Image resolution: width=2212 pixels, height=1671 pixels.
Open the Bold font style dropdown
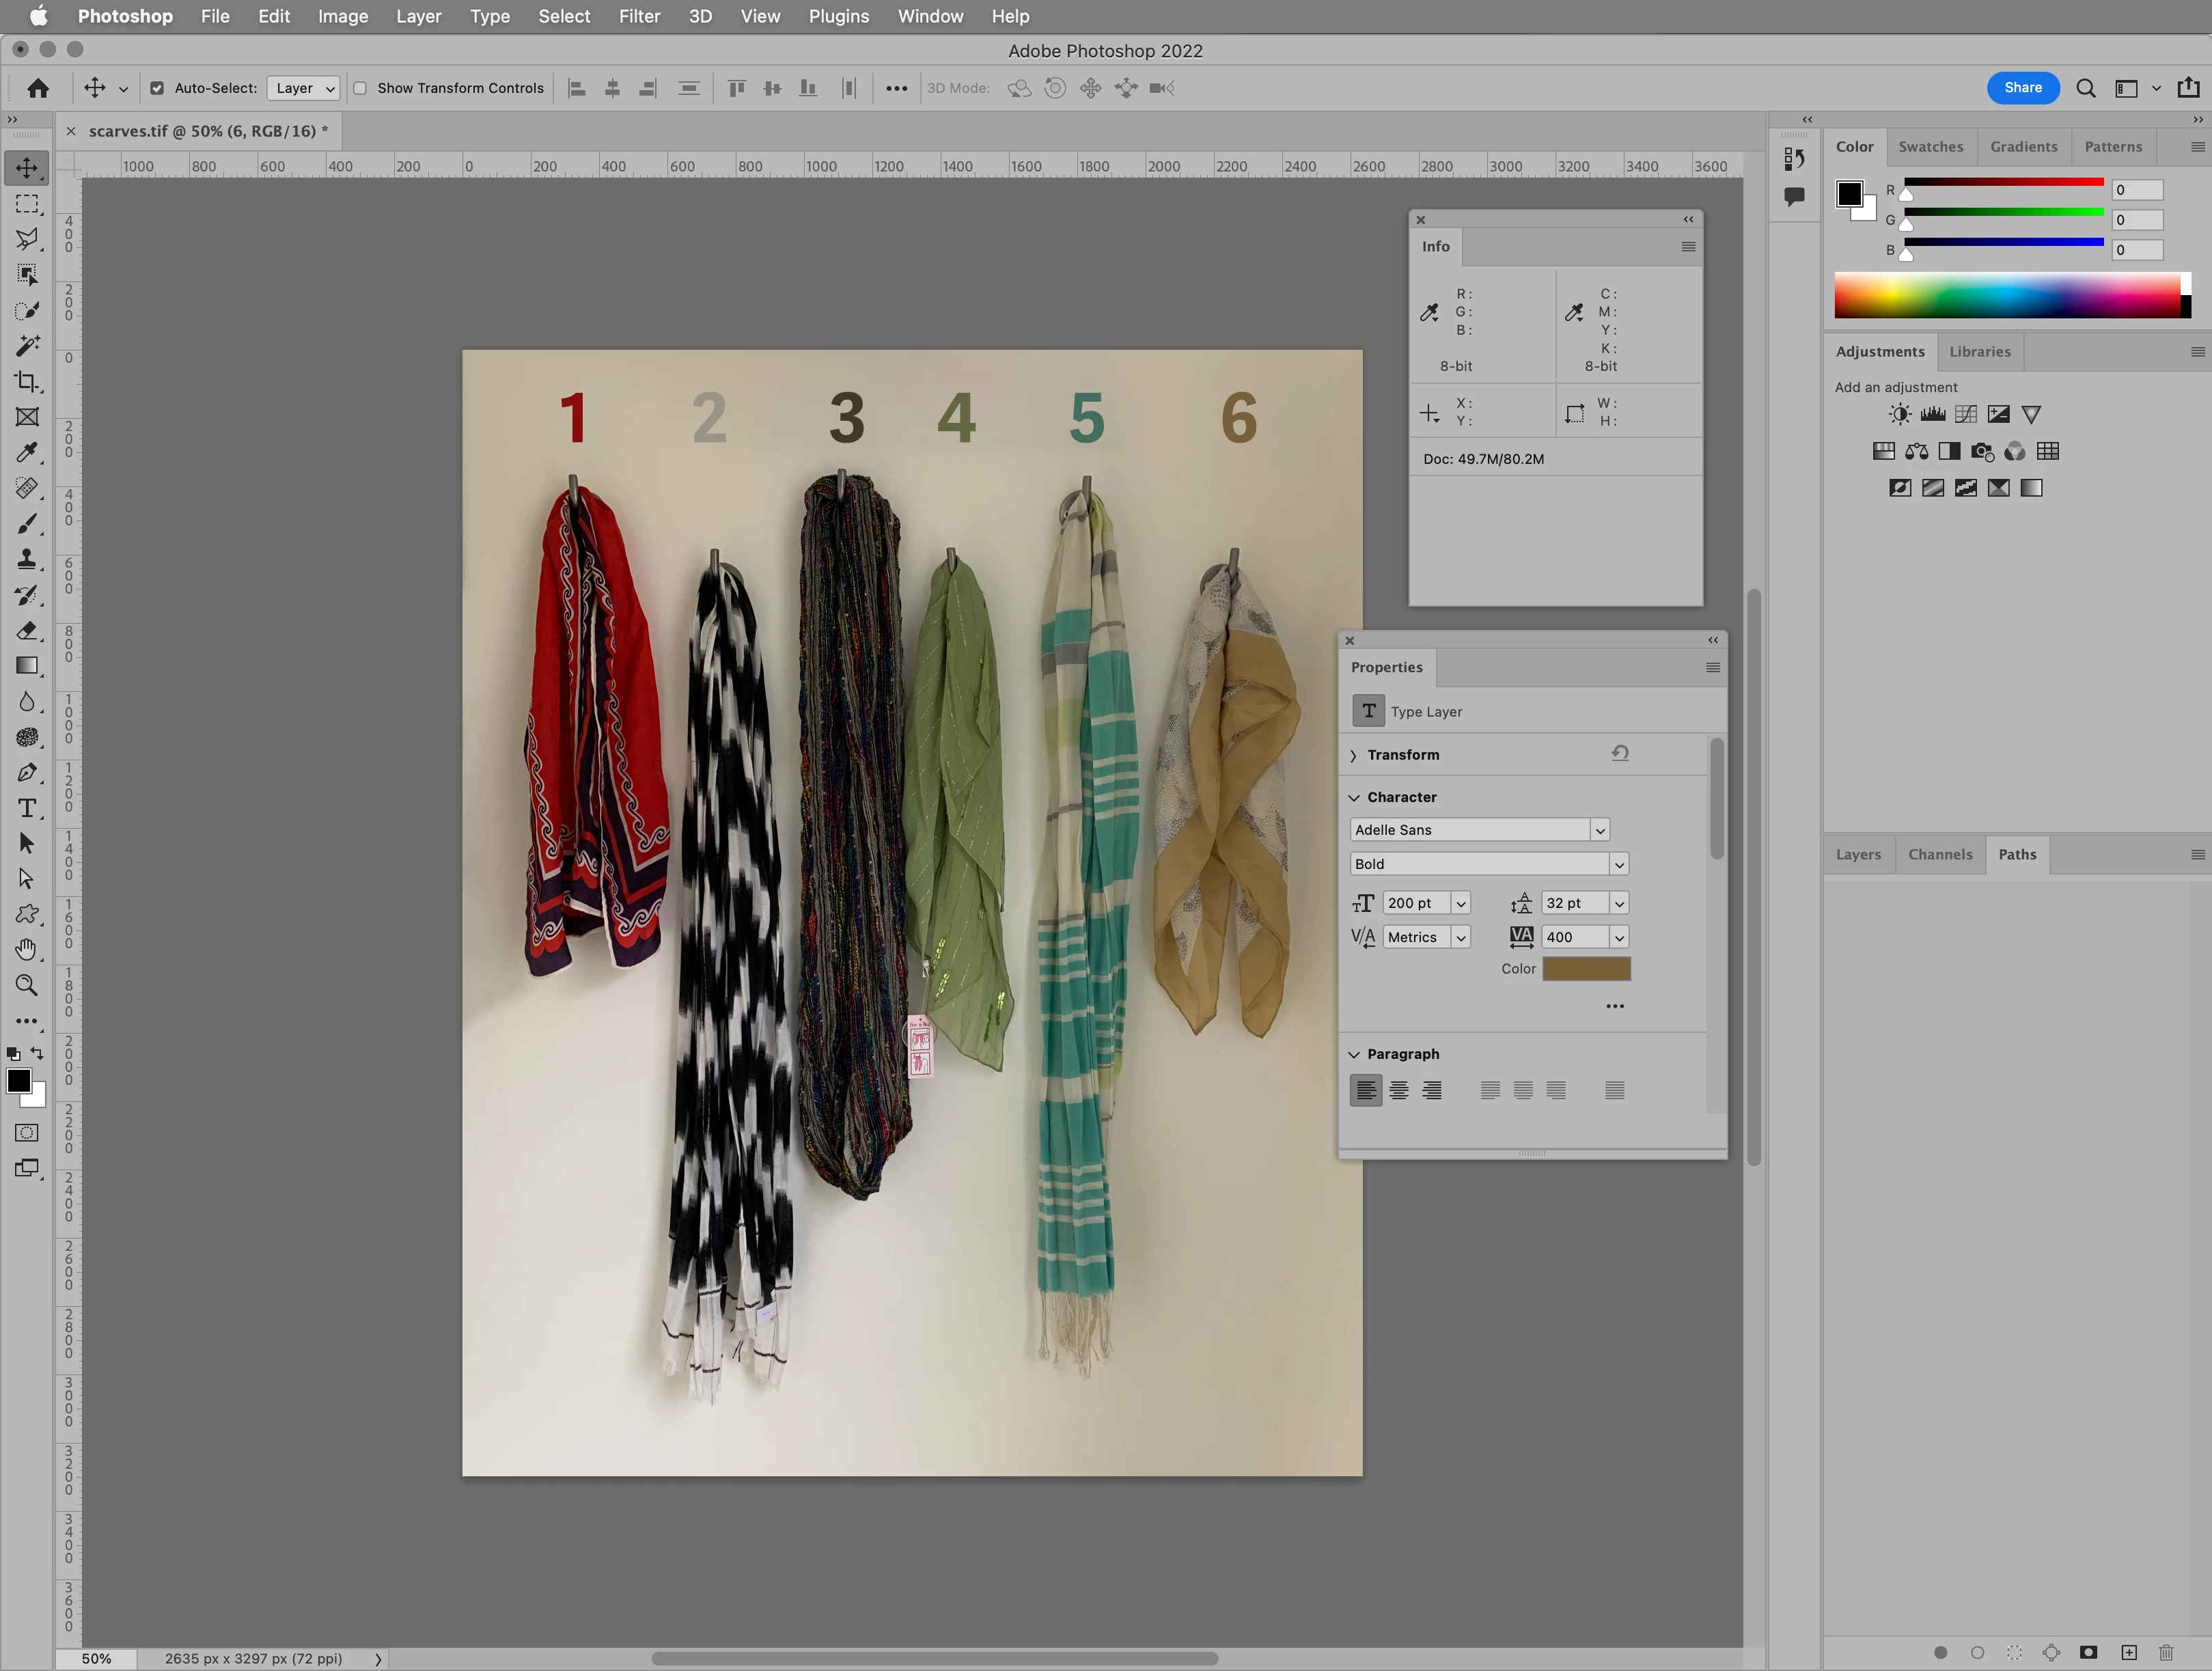1618,864
